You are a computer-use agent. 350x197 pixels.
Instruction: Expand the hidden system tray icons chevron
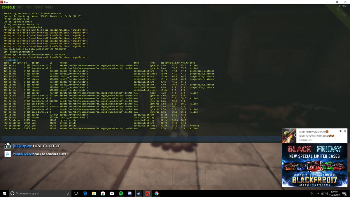click(x=317, y=193)
